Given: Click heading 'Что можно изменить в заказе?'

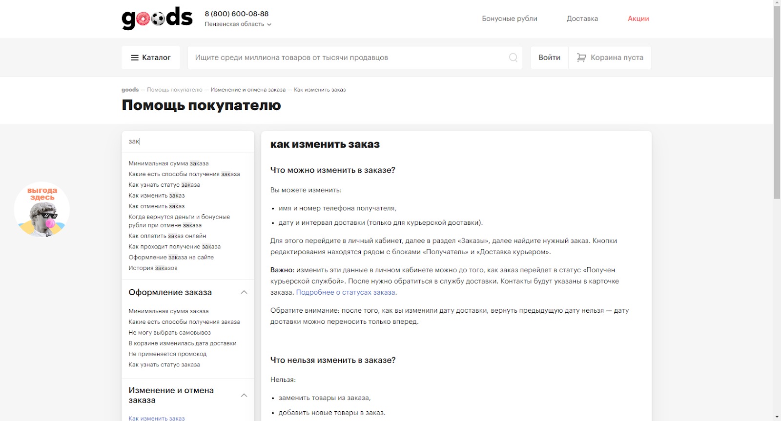Looking at the screenshot, I should pos(332,170).
